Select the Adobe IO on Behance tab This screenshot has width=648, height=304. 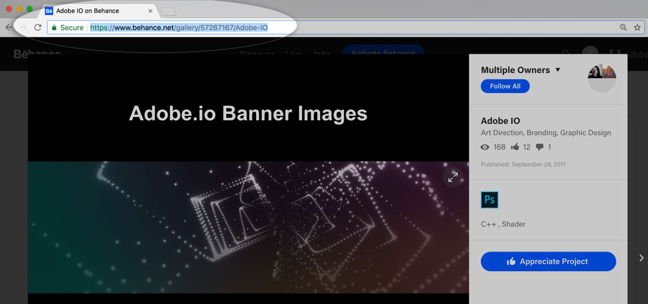pos(98,11)
